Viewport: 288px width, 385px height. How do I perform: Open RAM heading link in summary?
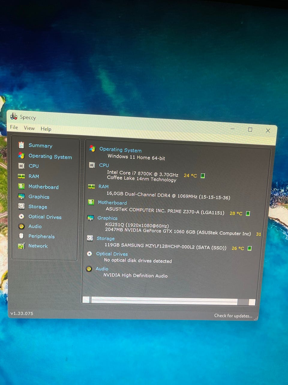103,186
